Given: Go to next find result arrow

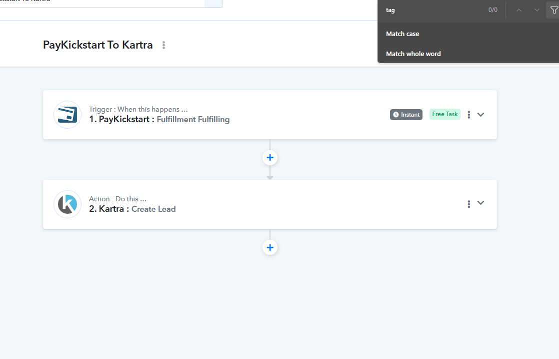Looking at the screenshot, I should [x=536, y=10].
